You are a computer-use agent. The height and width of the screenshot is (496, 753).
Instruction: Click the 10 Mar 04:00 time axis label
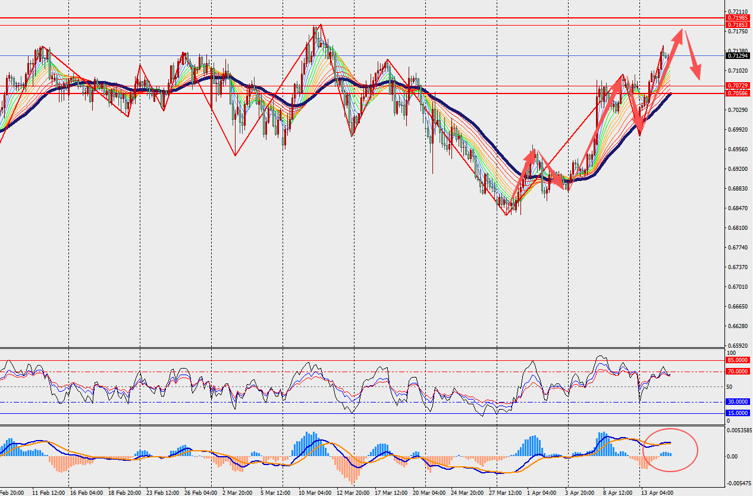click(x=316, y=493)
